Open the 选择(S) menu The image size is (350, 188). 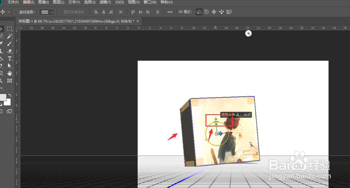click(x=90, y=2)
